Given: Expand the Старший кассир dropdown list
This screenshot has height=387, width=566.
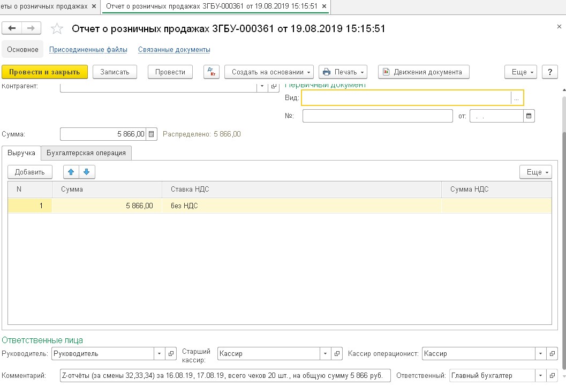Looking at the screenshot, I should pyautogui.click(x=325, y=354).
